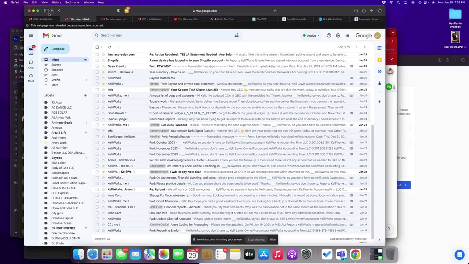The image size is (469, 264).
Task: Open CYNDIE SPIEGEL label
Action: (63, 228)
